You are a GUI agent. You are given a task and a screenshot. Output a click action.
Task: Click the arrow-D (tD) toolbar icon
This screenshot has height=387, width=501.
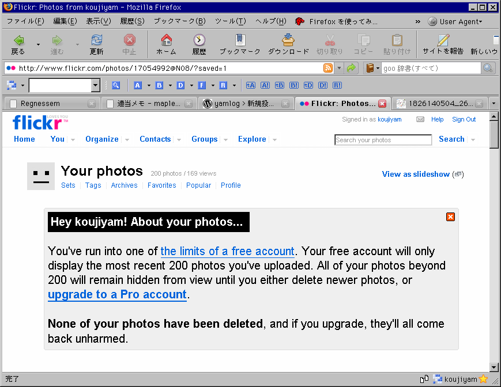pos(308,85)
